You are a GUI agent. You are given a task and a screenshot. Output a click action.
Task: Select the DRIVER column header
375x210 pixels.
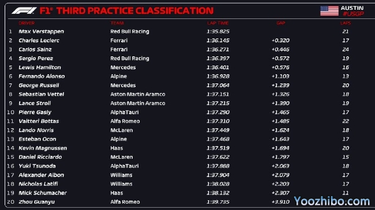point(27,23)
